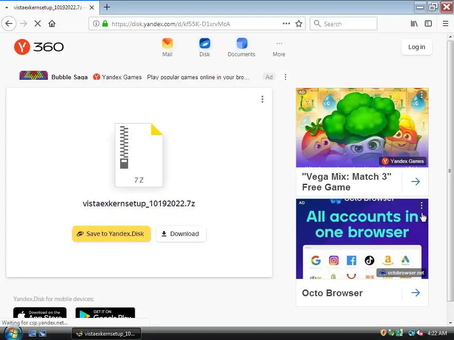The width and height of the screenshot is (454, 340).
Task: Click the octobrowser.net label on ad
Action: tap(403, 273)
